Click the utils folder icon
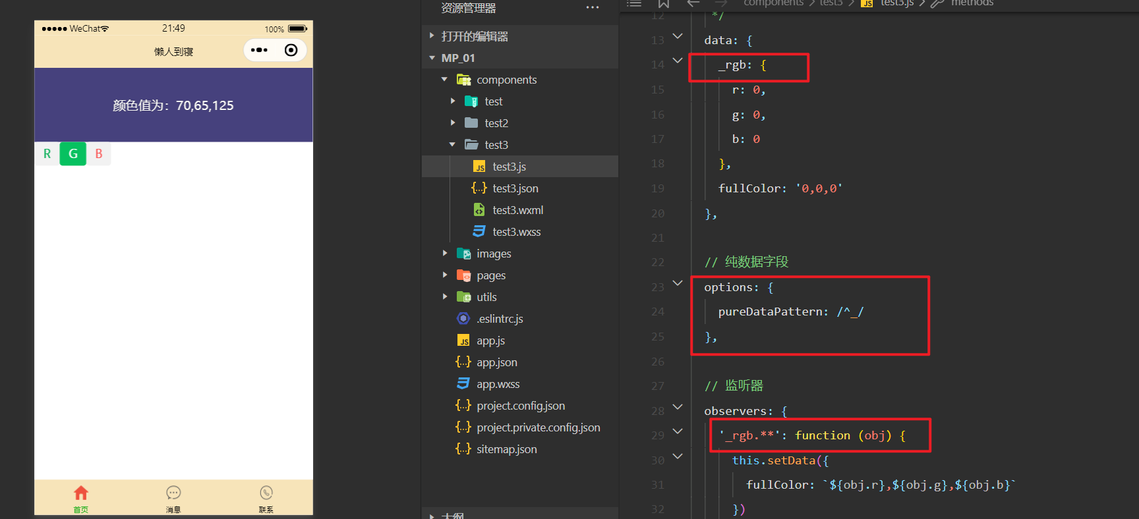Viewport: 1139px width, 519px height. (x=464, y=297)
